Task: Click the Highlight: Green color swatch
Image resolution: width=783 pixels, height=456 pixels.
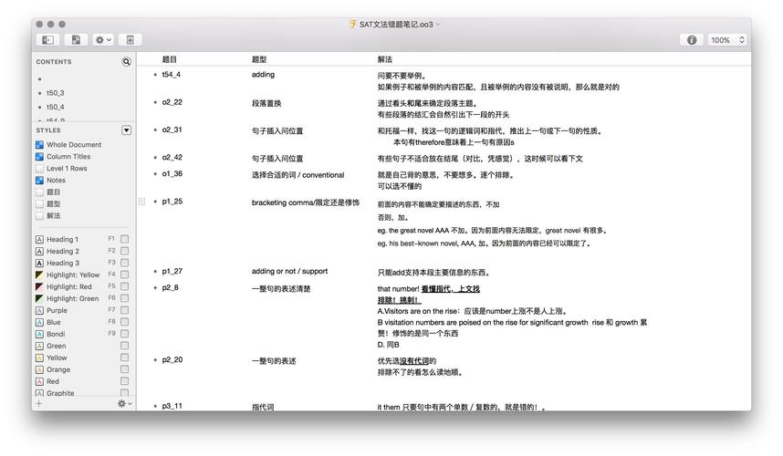Action: click(x=39, y=298)
